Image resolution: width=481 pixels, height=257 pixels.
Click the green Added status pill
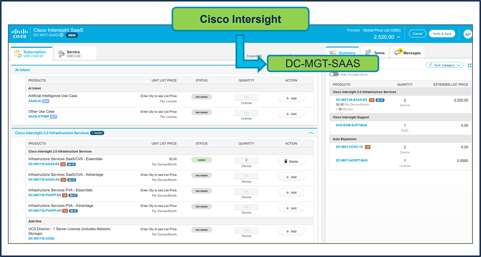tap(201, 160)
